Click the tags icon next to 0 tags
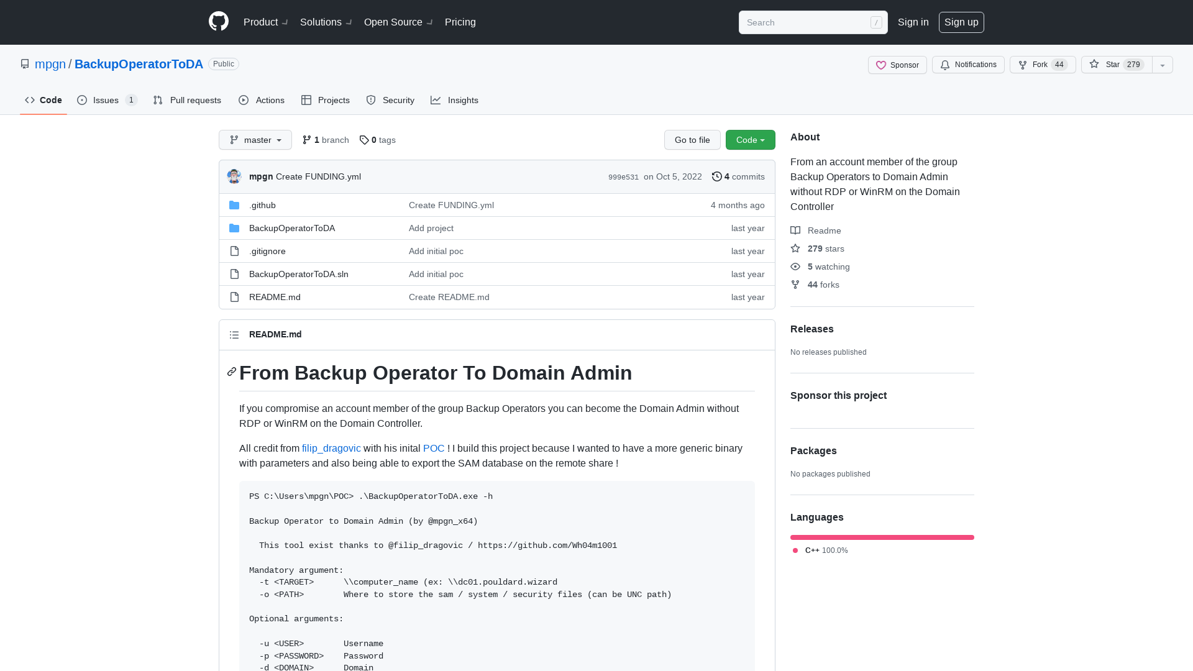This screenshot has height=671, width=1193. (x=364, y=140)
